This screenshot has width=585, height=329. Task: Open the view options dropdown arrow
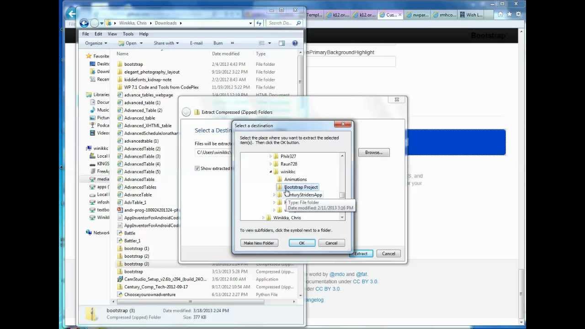(x=269, y=43)
